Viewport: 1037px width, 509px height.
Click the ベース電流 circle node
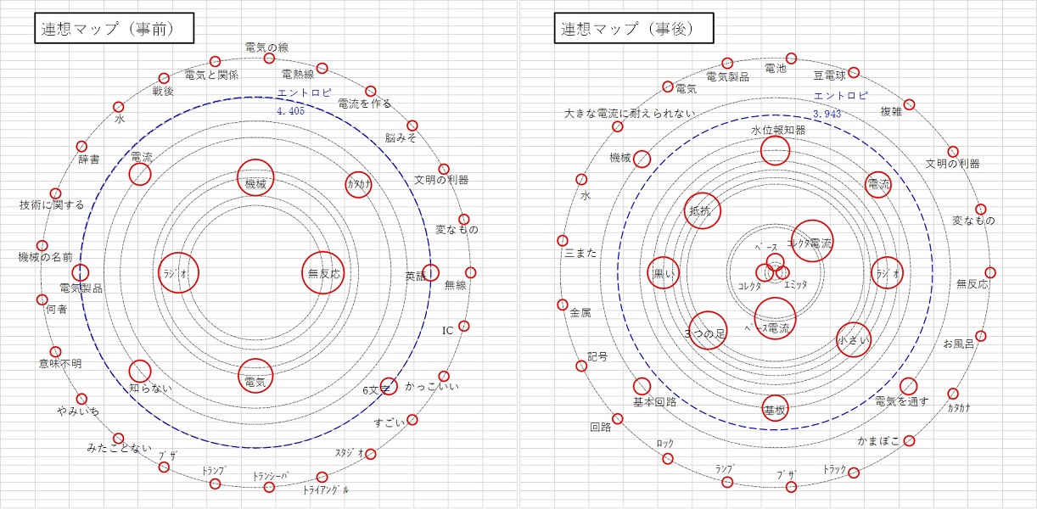tap(775, 318)
